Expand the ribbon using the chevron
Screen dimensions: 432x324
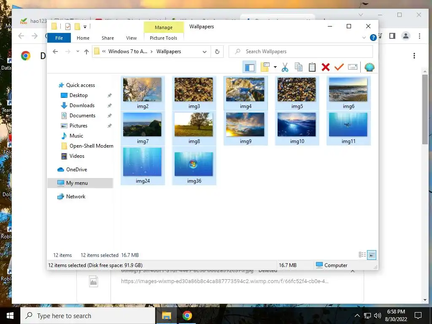coord(364,38)
